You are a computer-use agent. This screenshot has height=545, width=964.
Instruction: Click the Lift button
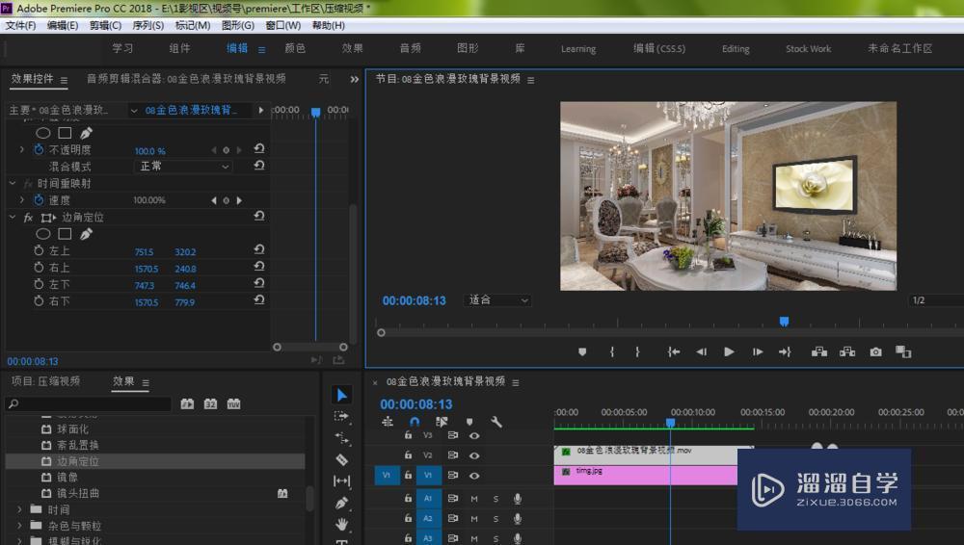pos(818,352)
